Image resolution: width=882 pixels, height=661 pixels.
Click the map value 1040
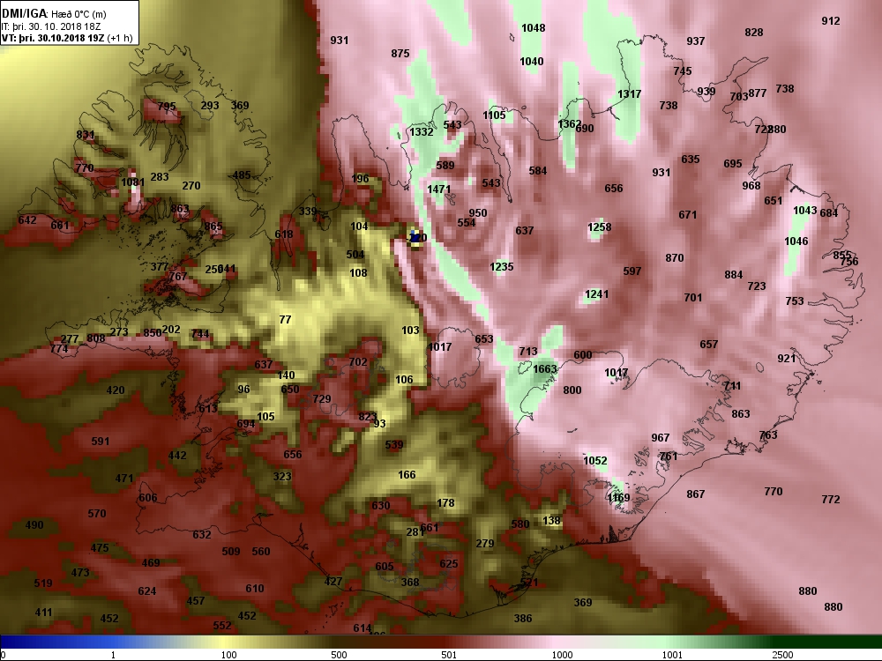[x=532, y=62]
